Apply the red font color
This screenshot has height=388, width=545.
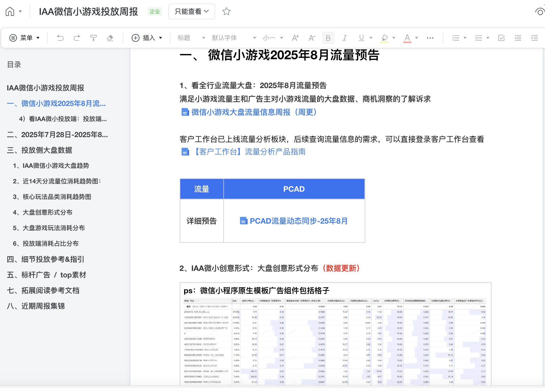click(407, 38)
